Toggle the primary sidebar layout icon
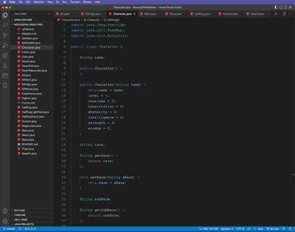 (x=276, y=7)
